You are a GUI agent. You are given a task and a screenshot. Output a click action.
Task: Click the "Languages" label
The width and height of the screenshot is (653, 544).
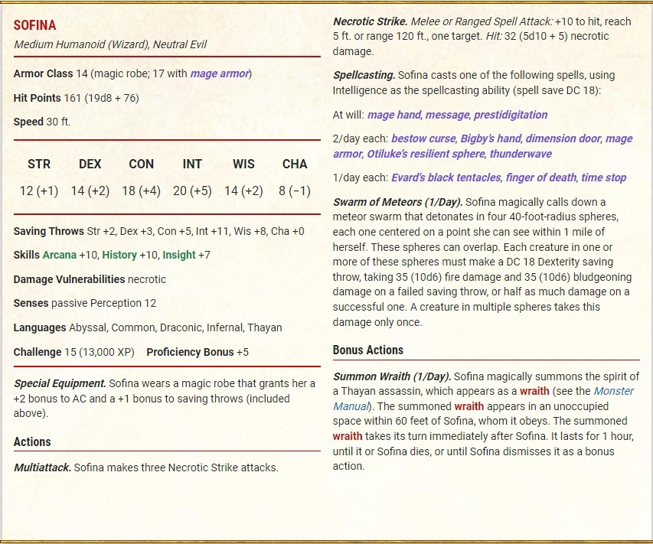tap(40, 328)
